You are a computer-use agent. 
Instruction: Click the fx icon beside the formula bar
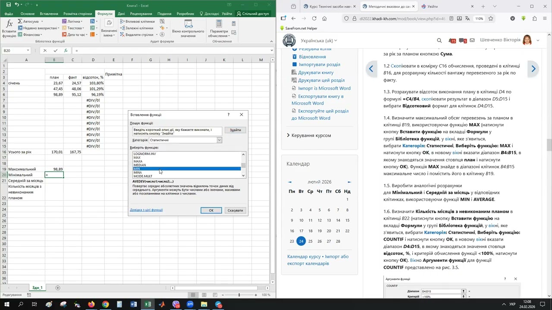point(66,50)
